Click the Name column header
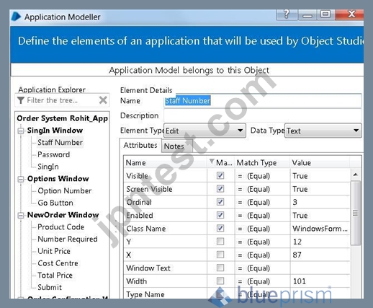The image size is (373, 308). [x=165, y=162]
